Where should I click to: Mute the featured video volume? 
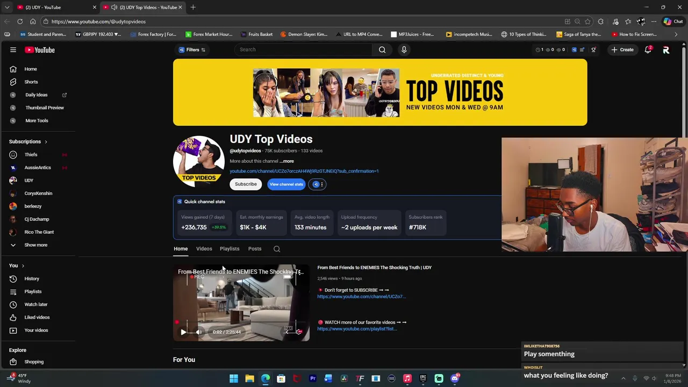(x=198, y=332)
